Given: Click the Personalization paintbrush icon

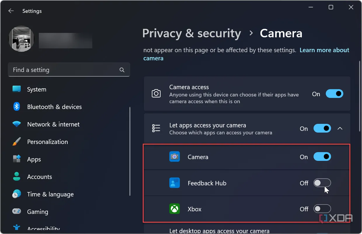Looking at the screenshot, I should (17, 142).
